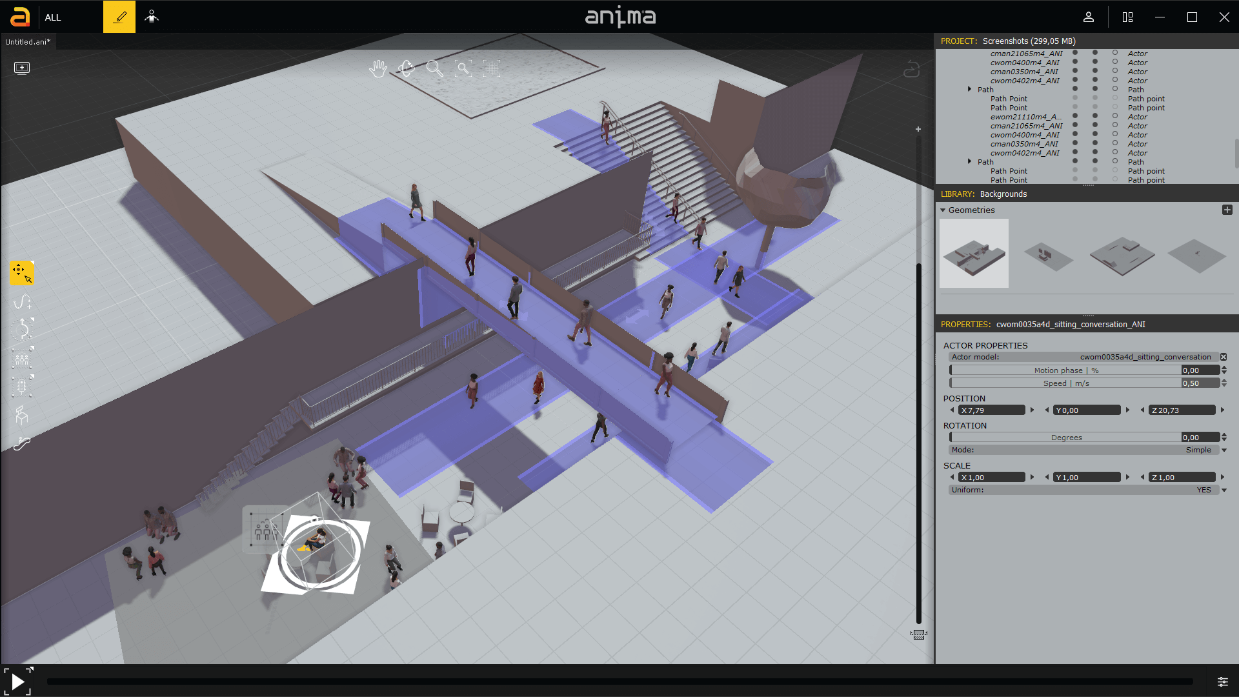
Task: Toggle visibility of ewom21110m4 actor
Action: click(x=1074, y=117)
